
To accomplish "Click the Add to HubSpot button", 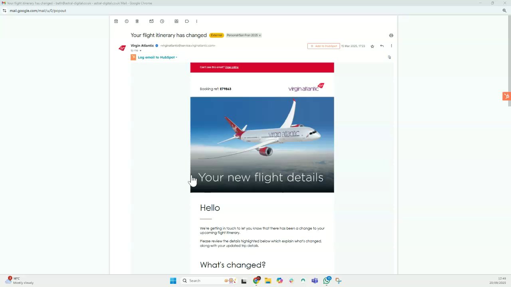I will [324, 46].
